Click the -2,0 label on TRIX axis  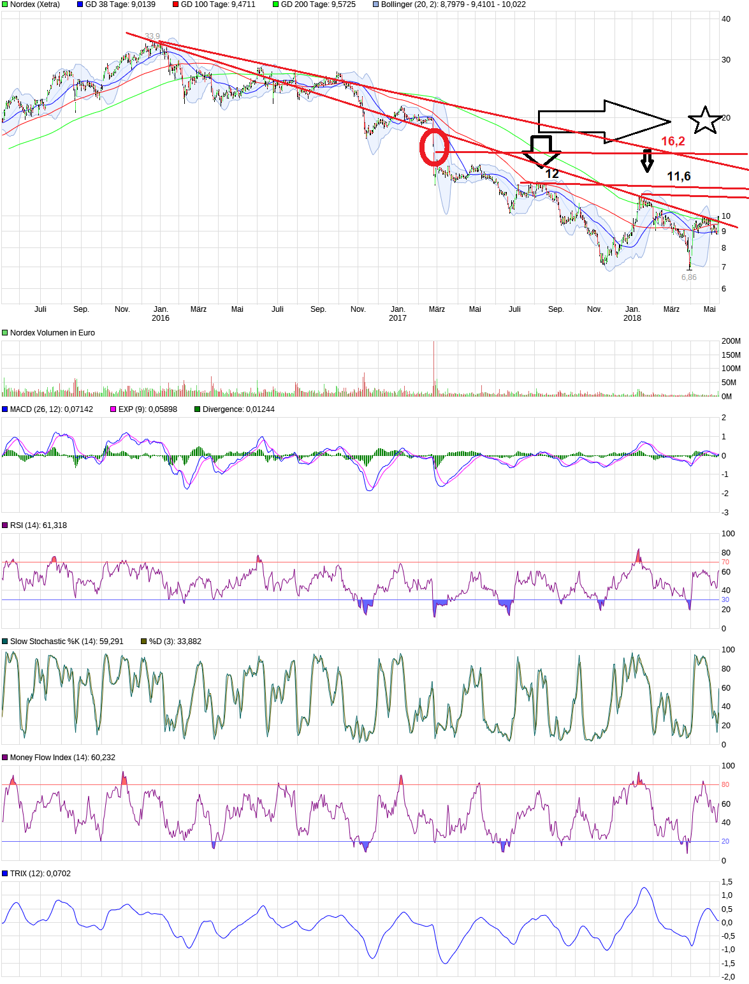pos(728,977)
